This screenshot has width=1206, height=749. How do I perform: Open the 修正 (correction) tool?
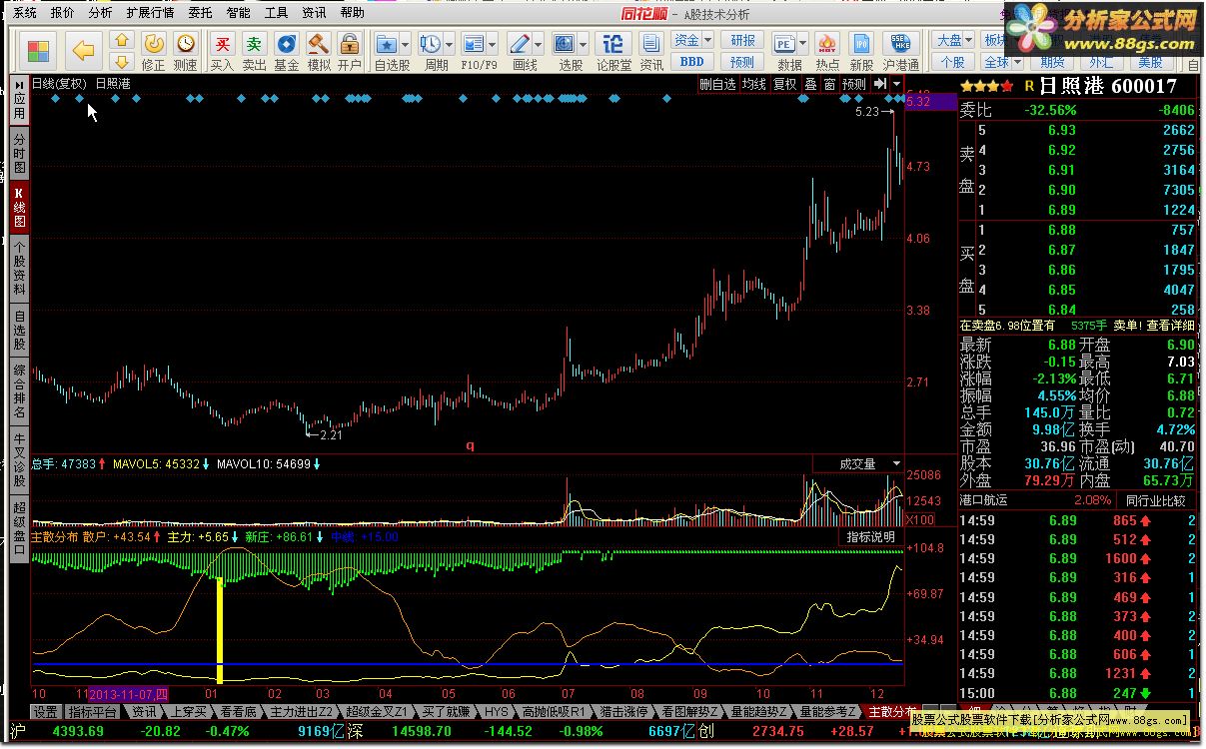pyautogui.click(x=153, y=51)
